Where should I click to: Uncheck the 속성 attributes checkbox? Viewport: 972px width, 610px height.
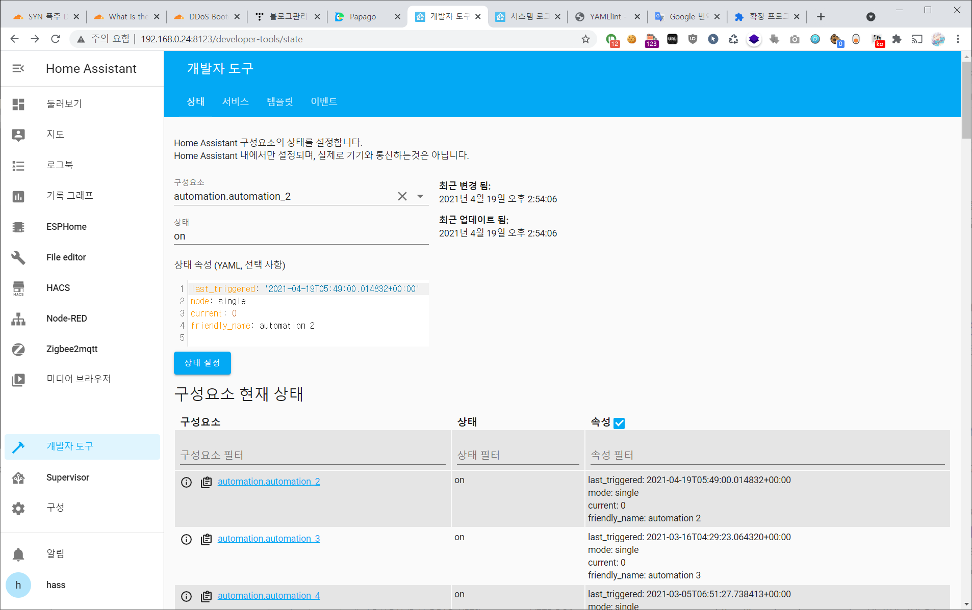click(619, 423)
